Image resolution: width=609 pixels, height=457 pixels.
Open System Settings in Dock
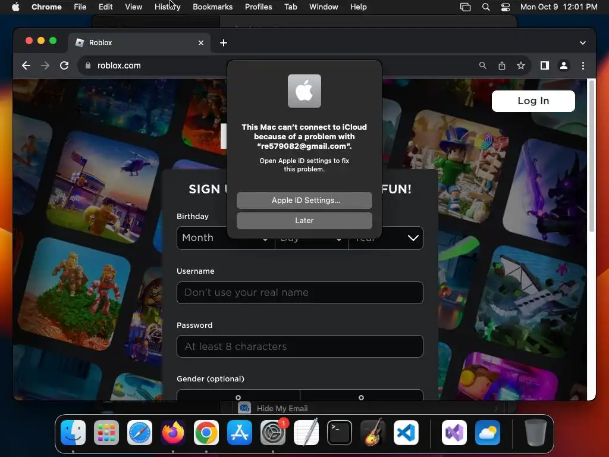click(273, 433)
